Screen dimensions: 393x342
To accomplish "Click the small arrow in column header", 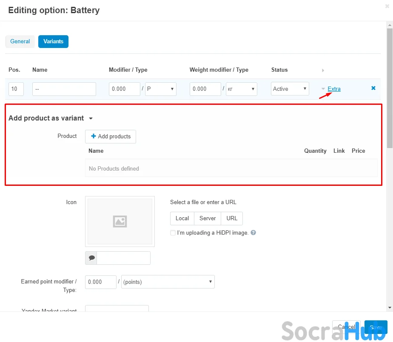I will tap(323, 70).
